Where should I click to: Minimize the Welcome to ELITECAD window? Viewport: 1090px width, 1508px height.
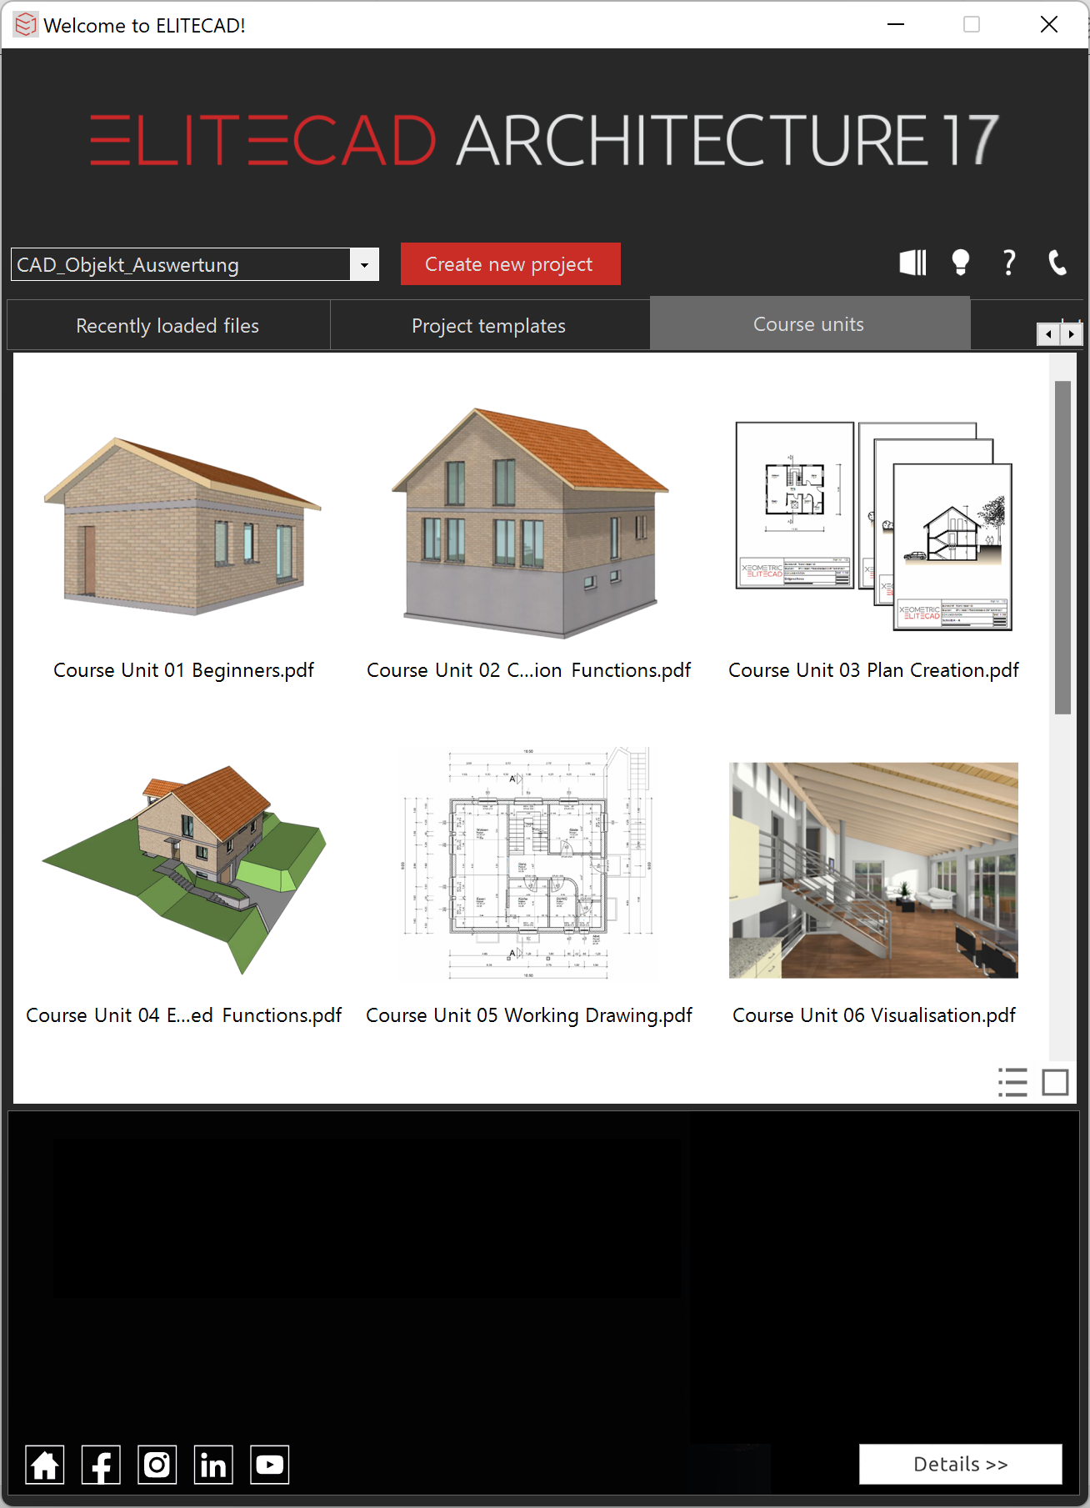[x=896, y=24]
